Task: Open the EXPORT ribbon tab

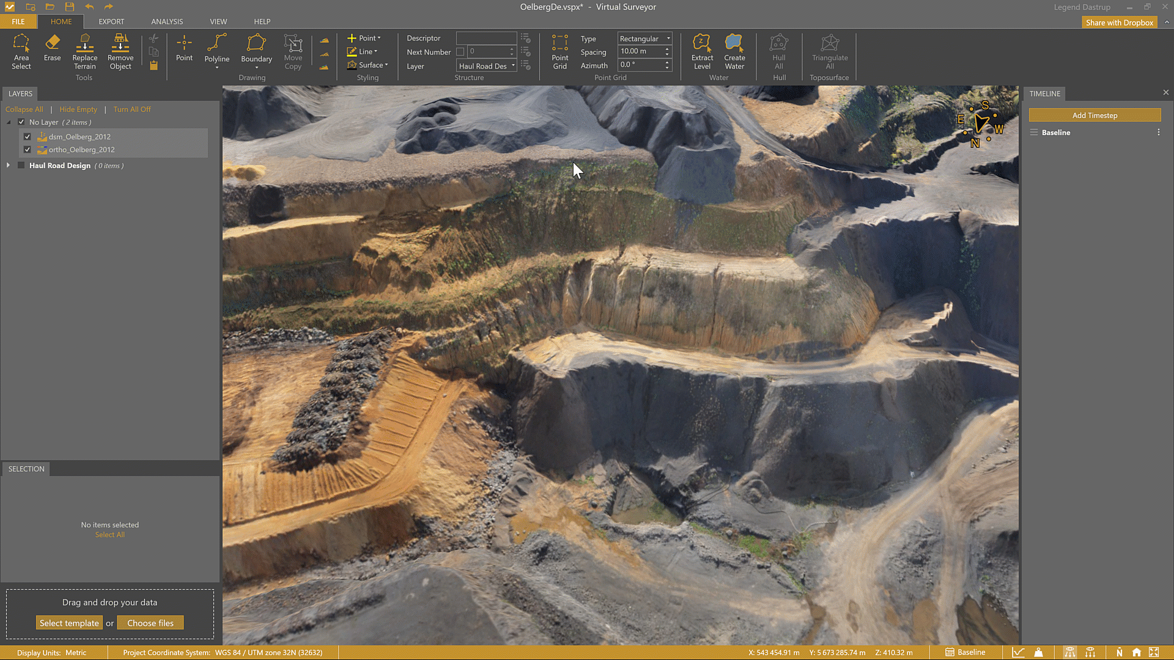Action: point(111,21)
